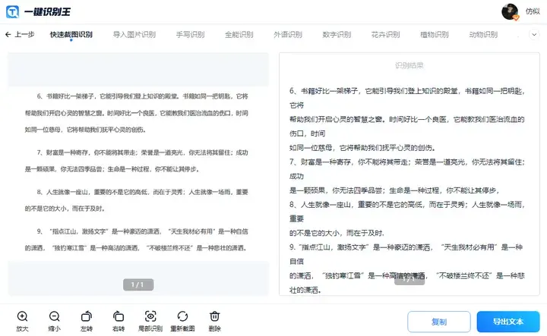The width and height of the screenshot is (547, 336).
Task: Click result text line starting 7、财富是一种寄存
Action: (x=407, y=162)
